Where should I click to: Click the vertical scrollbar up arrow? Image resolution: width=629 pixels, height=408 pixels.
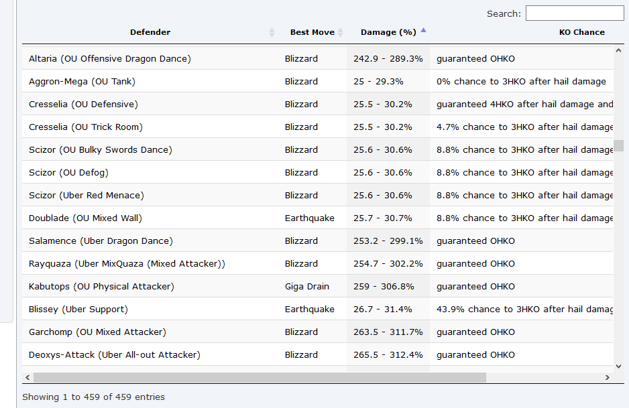pos(618,50)
